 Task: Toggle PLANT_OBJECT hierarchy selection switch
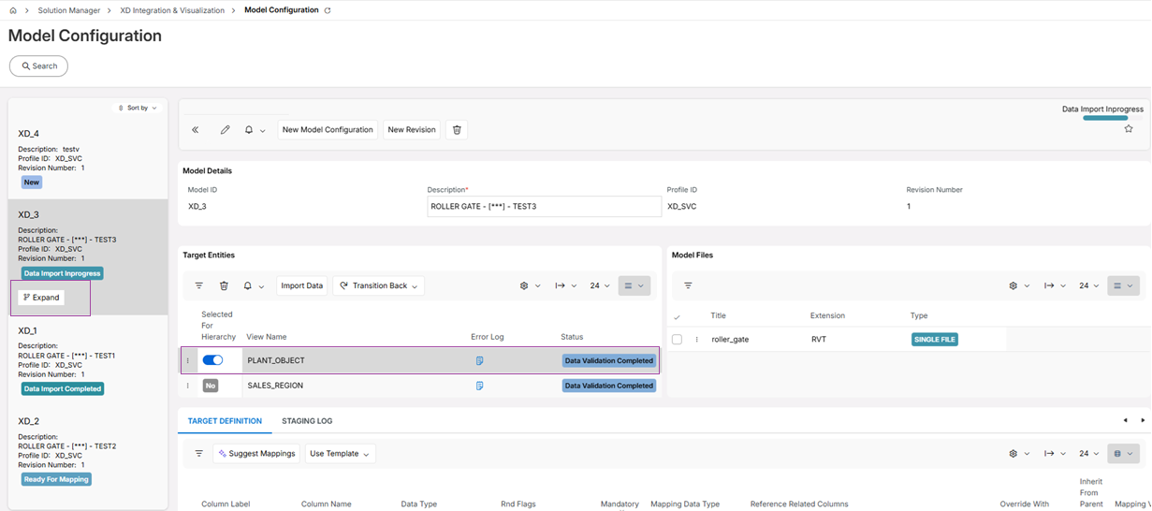(x=212, y=360)
